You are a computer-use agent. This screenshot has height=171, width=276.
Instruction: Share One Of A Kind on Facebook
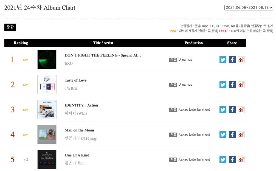(x=232, y=159)
